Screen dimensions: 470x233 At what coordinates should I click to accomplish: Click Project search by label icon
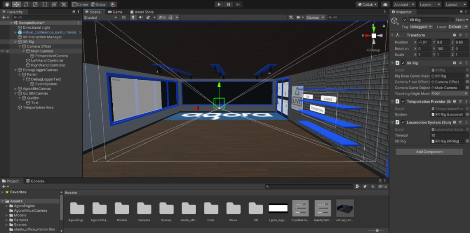pyautogui.click(x=365, y=186)
